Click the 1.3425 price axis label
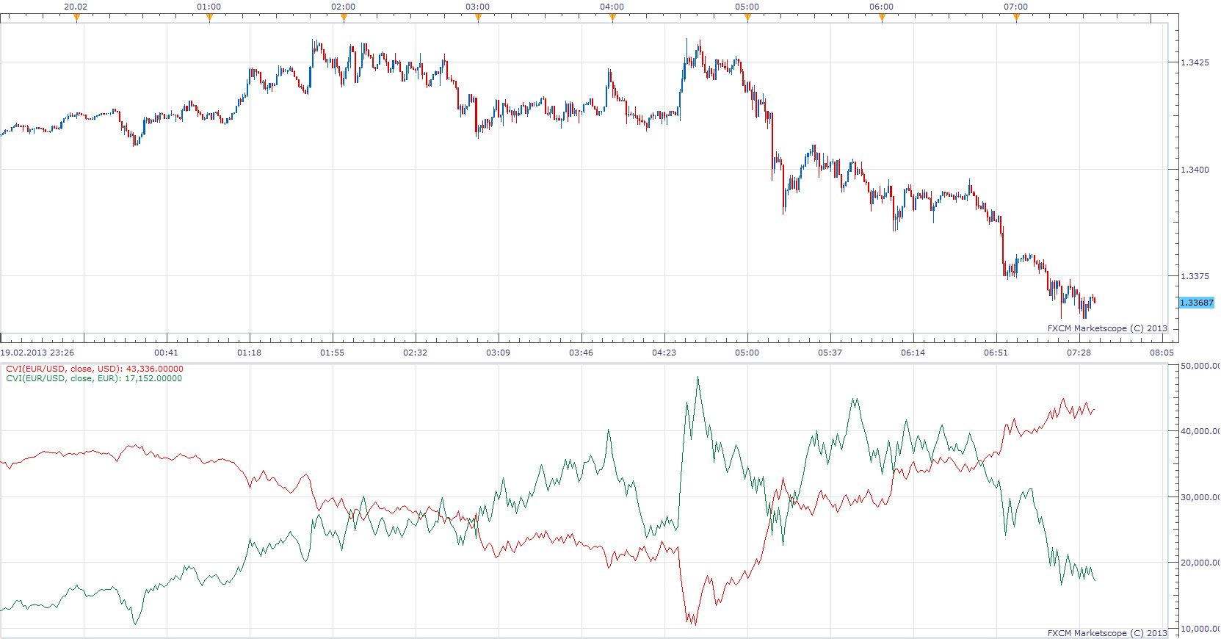The height and width of the screenshot is (639, 1221). (x=1195, y=62)
